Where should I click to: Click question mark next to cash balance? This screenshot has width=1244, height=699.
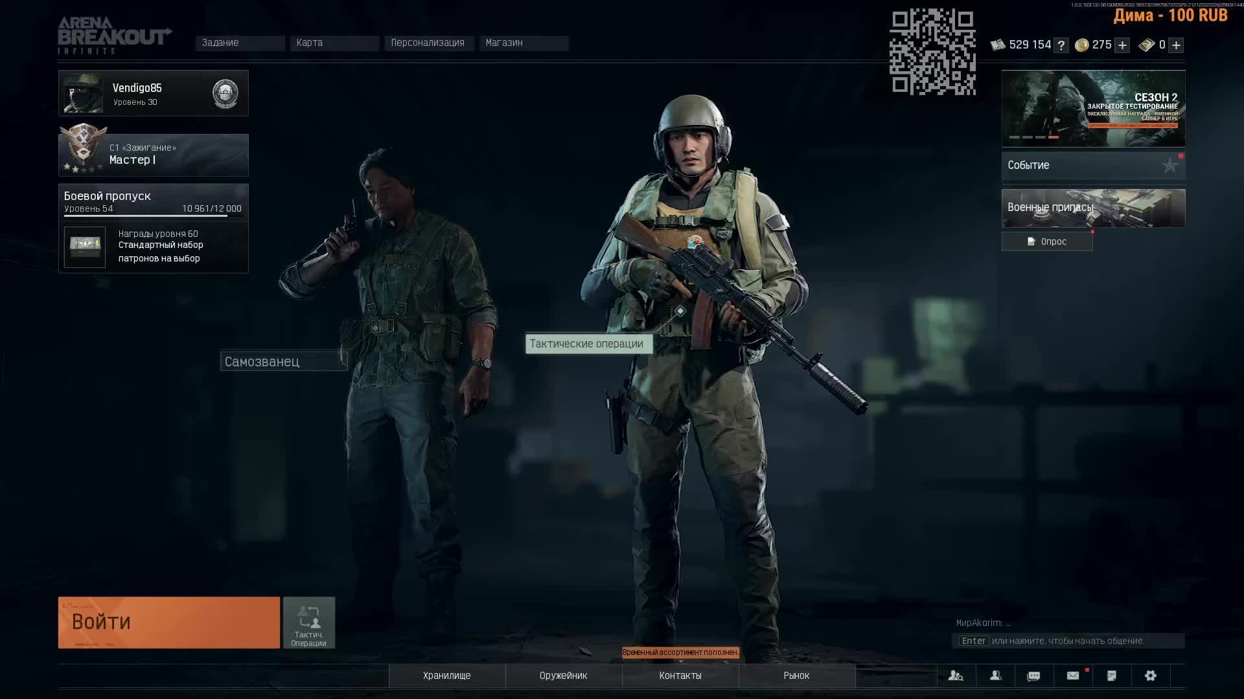point(1061,45)
